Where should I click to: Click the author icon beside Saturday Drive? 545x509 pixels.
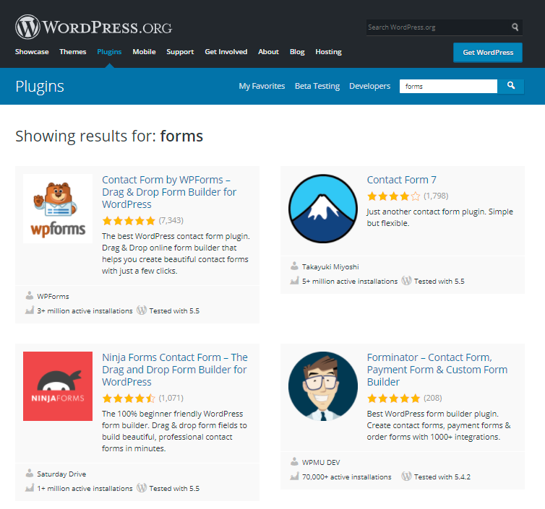(x=30, y=474)
